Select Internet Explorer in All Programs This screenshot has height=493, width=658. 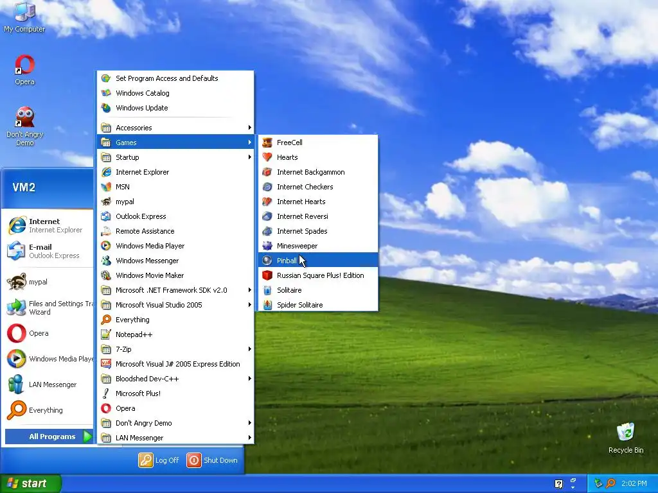(175, 172)
